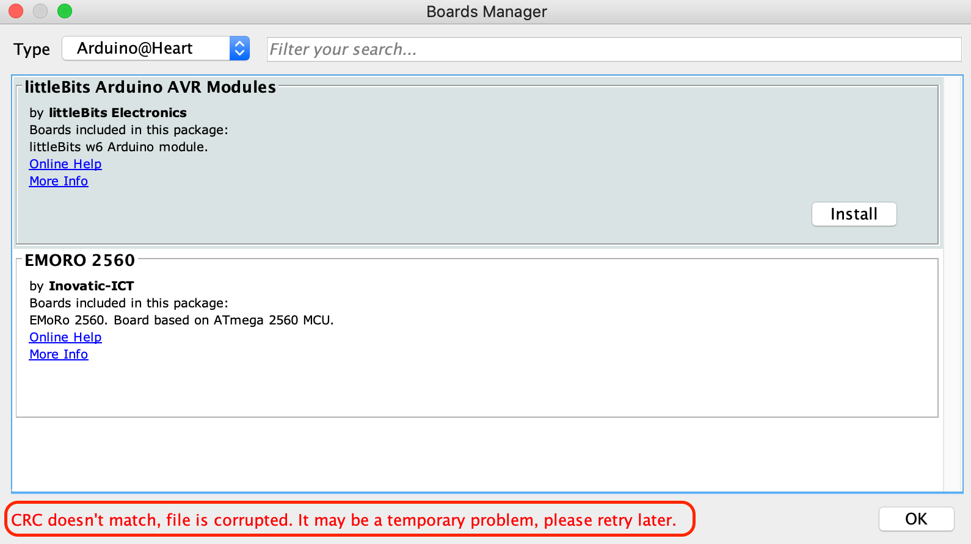971x544 pixels.
Task: Open Online Help link under EMORO 2560
Action: 65,337
